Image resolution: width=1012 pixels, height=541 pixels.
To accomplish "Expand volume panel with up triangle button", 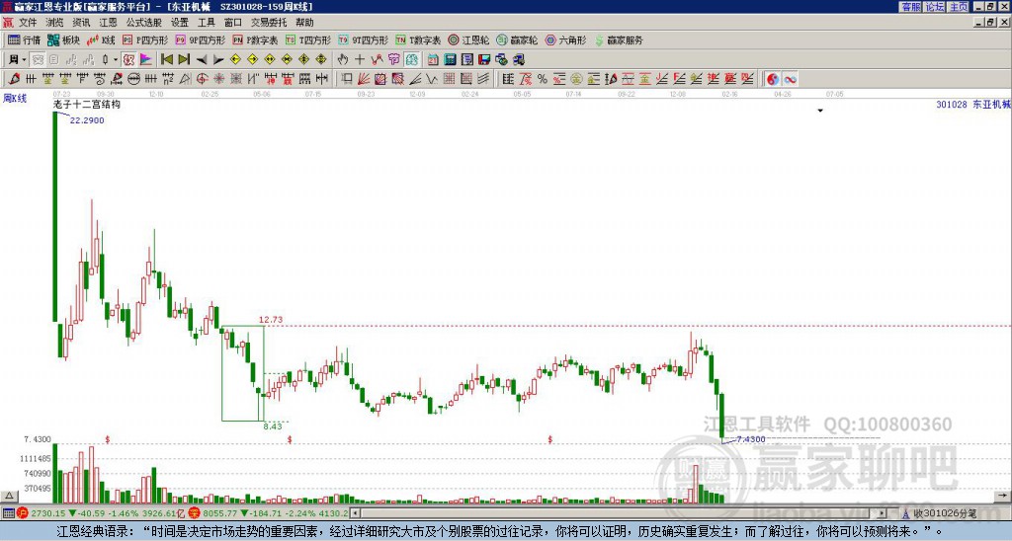I will click(x=9, y=496).
